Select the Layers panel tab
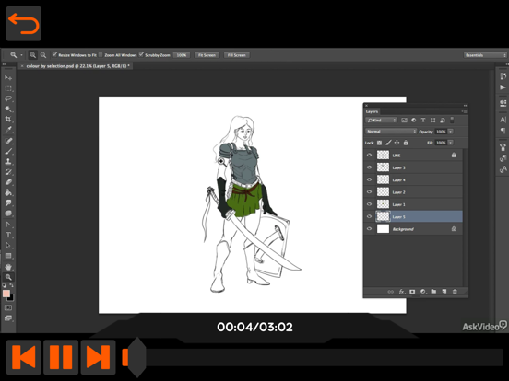This screenshot has height=381, width=509. (x=372, y=111)
